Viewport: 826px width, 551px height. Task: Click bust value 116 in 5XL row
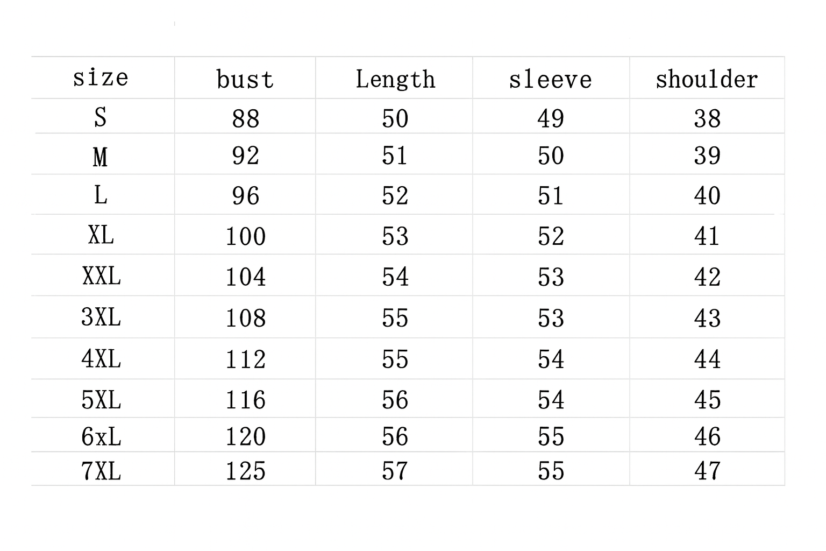pos(246,400)
